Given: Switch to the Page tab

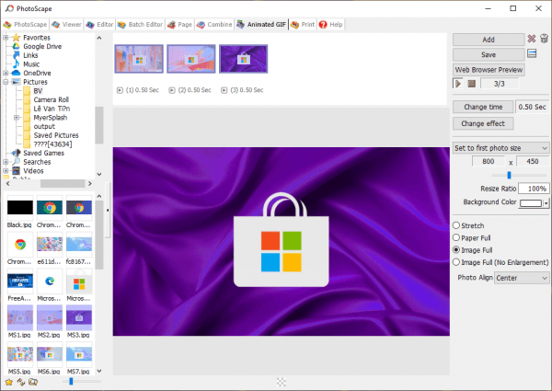Looking at the screenshot, I should (180, 25).
